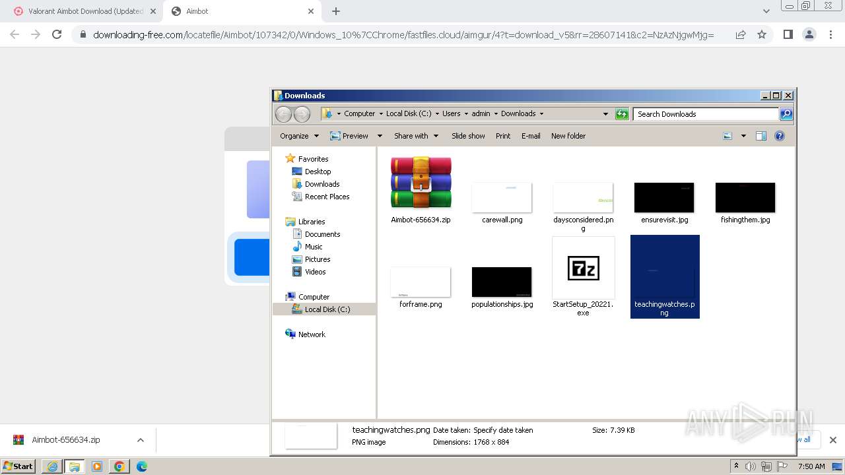845x475 pixels.
Task: Open the Share with menu
Action: [x=416, y=136]
